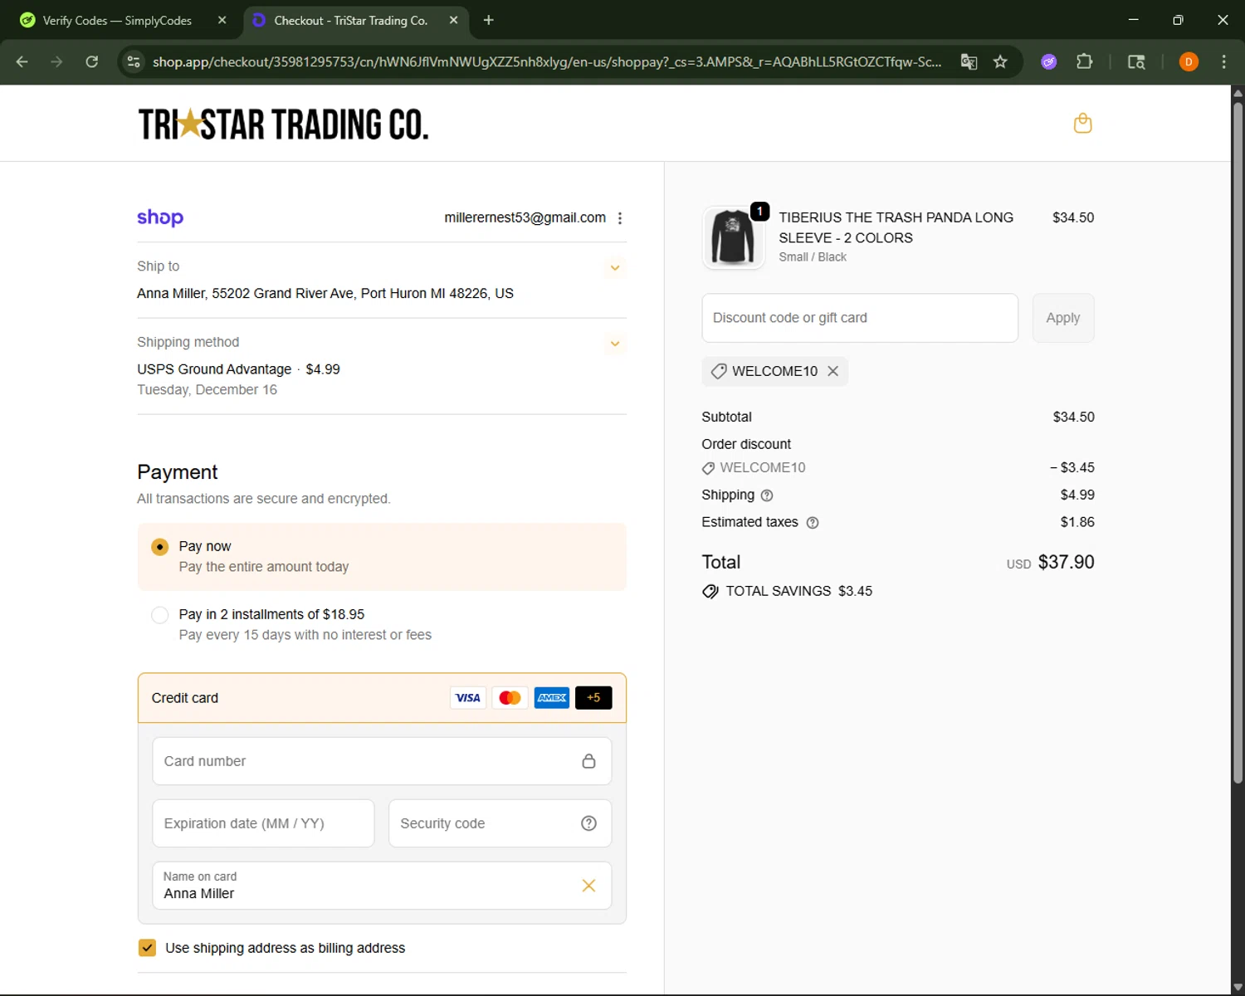Select the Credit card payment header
The width and height of the screenshot is (1245, 996).
click(382, 698)
